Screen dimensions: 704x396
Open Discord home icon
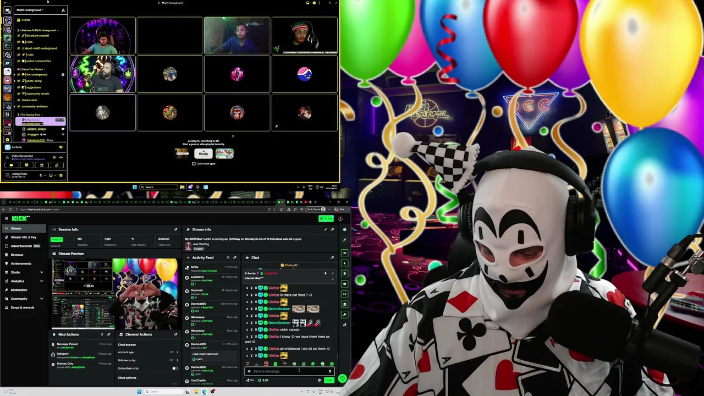click(x=7, y=10)
